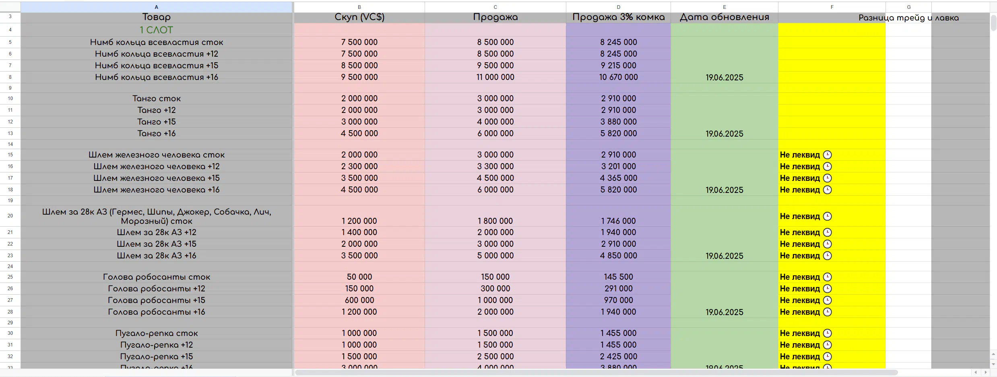Click the clock icon in row 25
This screenshot has width=997, height=377.
tap(827, 277)
